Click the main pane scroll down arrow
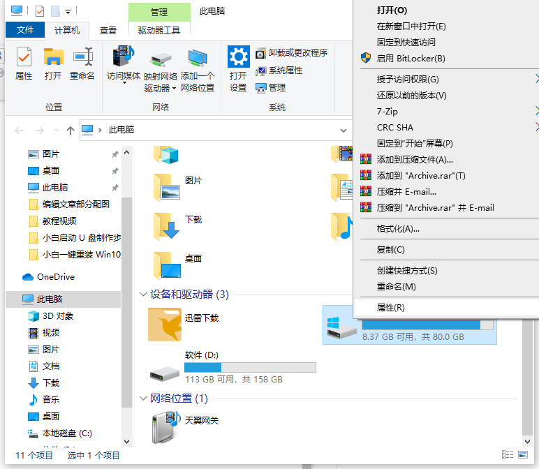 click(527, 441)
